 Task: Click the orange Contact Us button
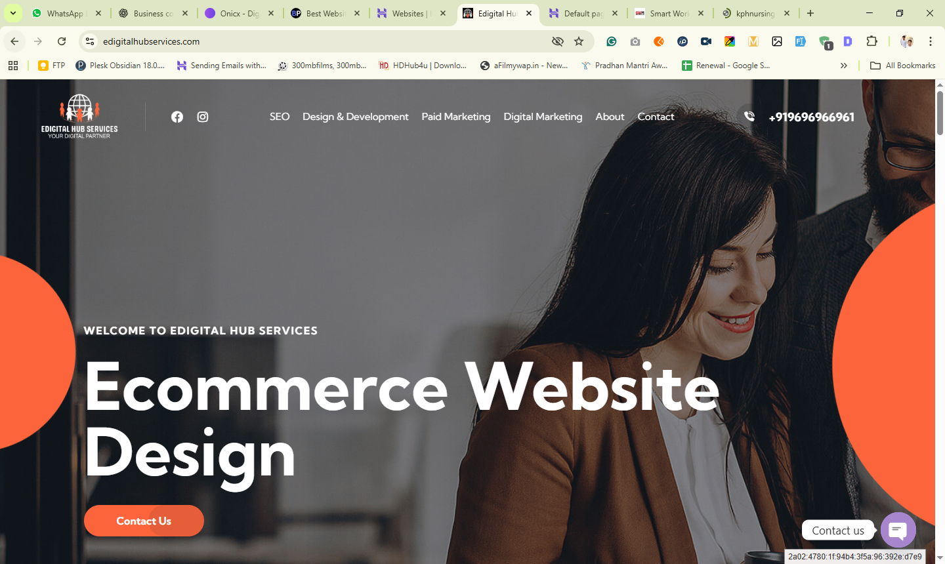click(x=144, y=521)
